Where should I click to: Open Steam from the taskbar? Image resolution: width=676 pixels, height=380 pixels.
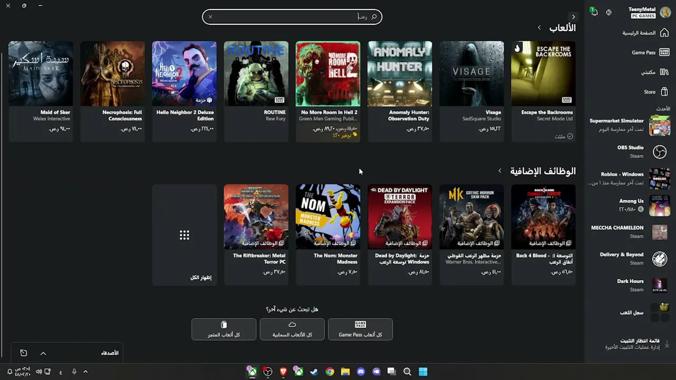pos(314,372)
